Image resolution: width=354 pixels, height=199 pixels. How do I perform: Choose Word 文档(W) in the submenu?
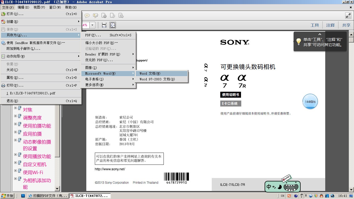click(162, 74)
